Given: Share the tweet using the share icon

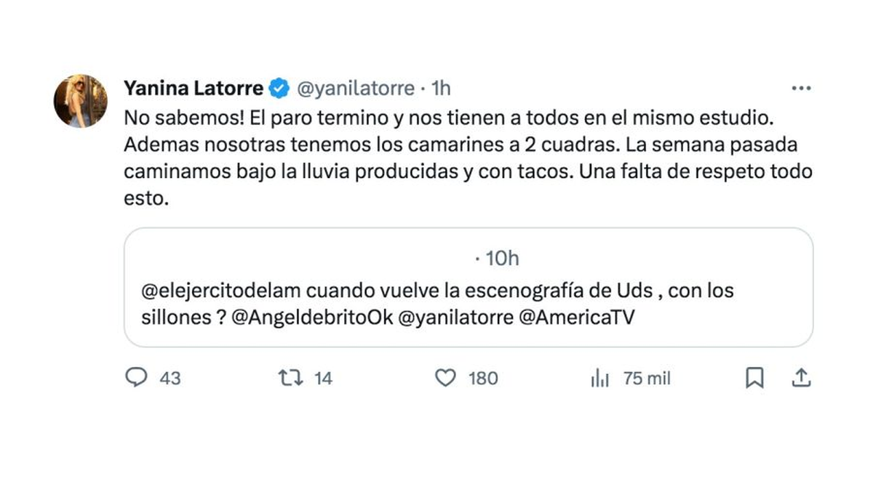Looking at the screenshot, I should (x=802, y=378).
